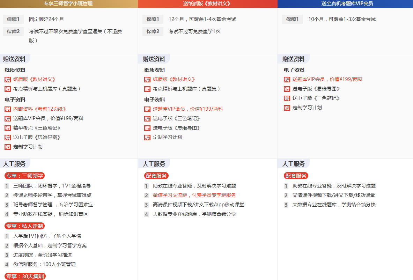Screen dimensions: 413x280
Task: Click 赠 icon by 送电子版《思维导图》 in 三师督学 column
Action: coord(8,138)
